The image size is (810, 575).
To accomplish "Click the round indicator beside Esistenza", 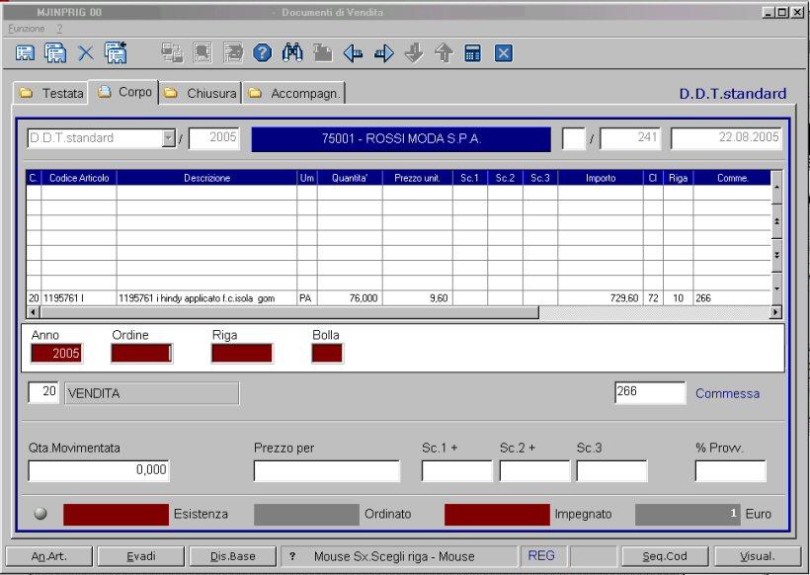I will (40, 514).
